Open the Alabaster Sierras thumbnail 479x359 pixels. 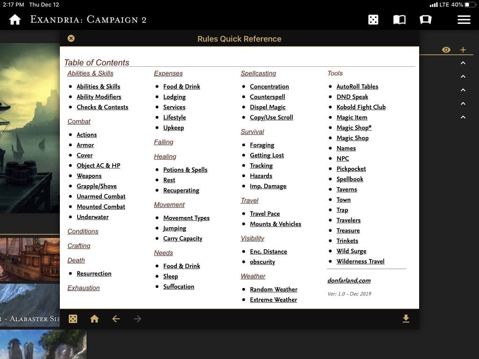point(30,305)
